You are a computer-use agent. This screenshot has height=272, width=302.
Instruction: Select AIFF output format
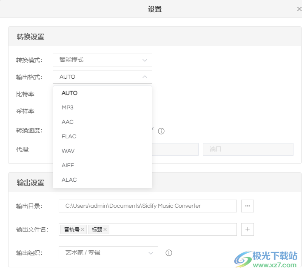click(x=103, y=165)
